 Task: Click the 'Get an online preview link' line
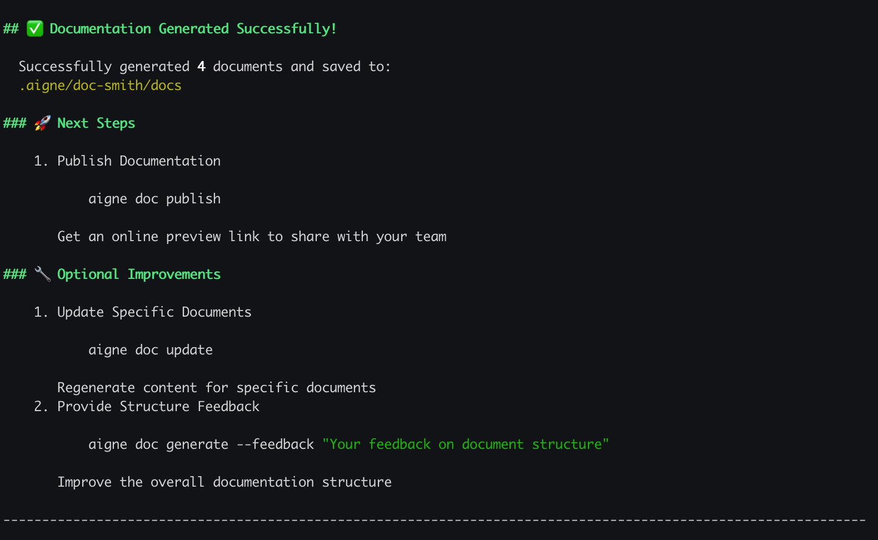click(252, 237)
